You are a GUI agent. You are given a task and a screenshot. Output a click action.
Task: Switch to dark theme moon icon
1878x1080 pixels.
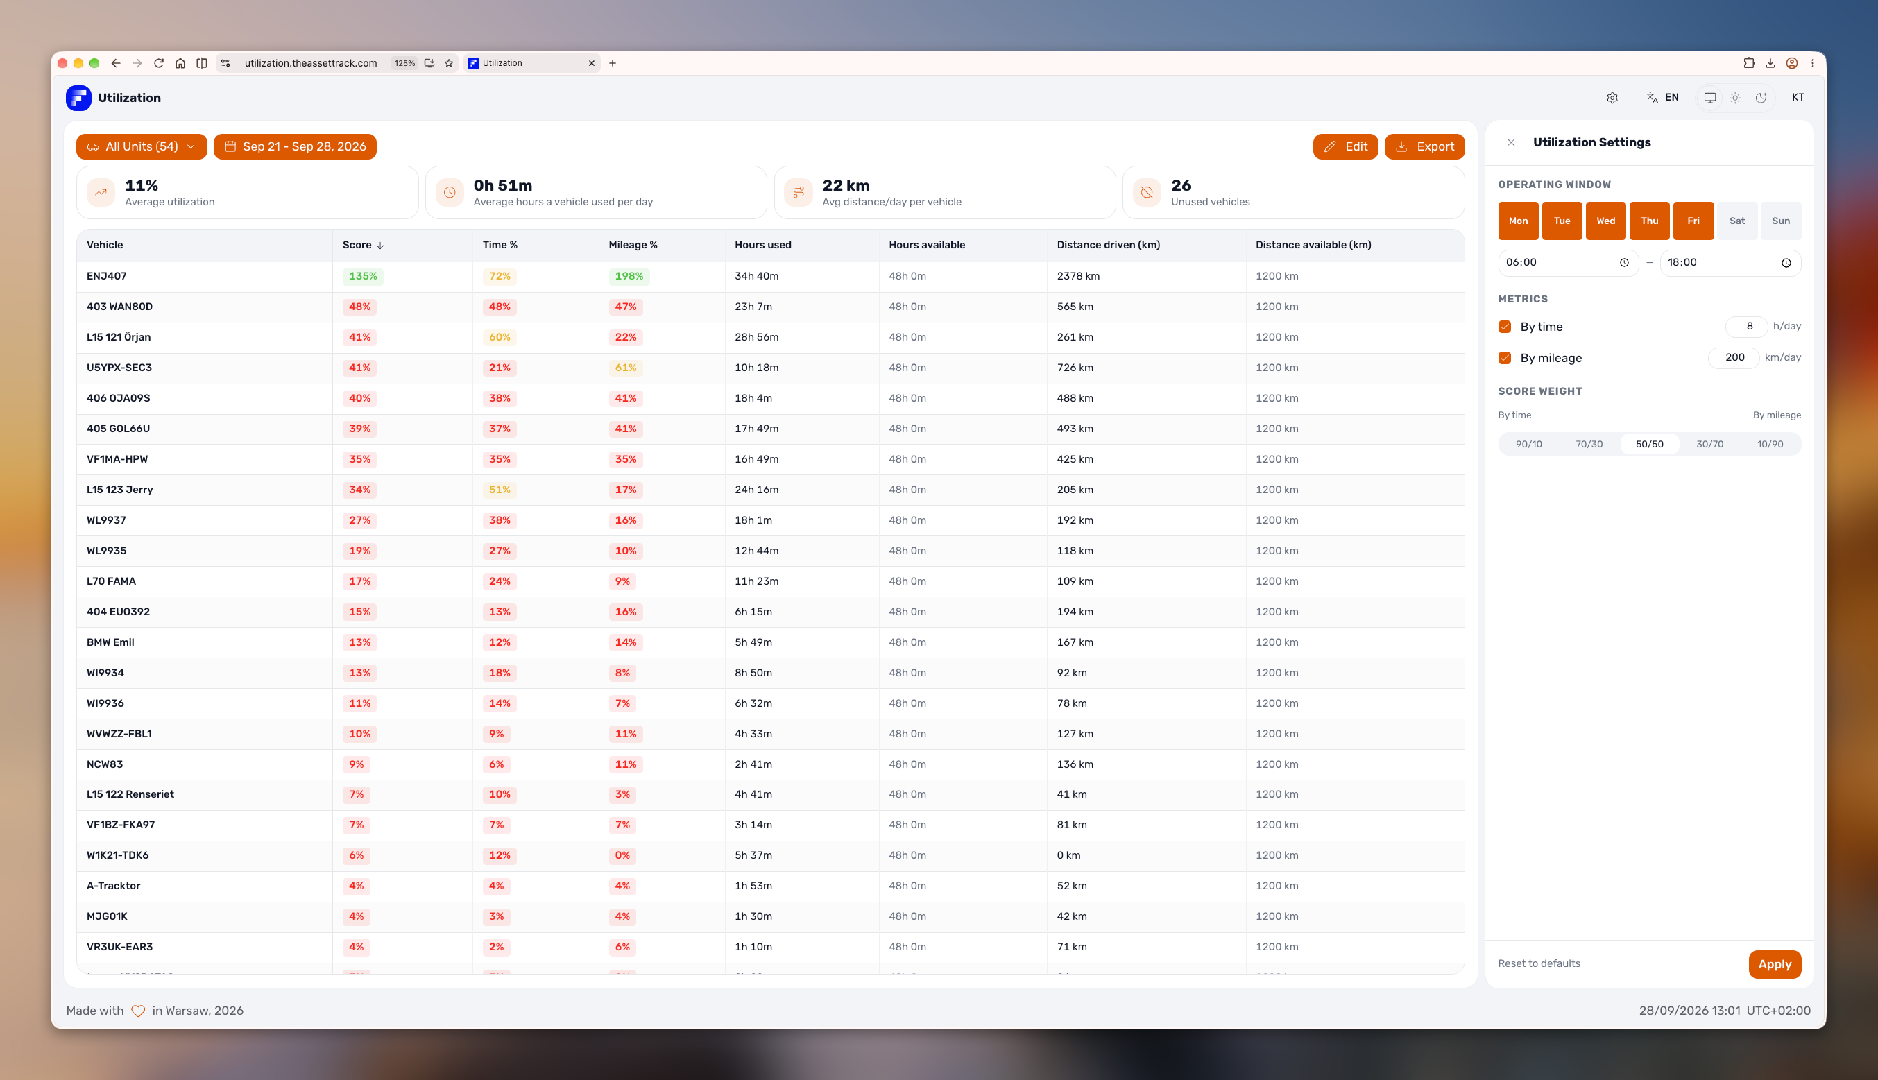1761,98
